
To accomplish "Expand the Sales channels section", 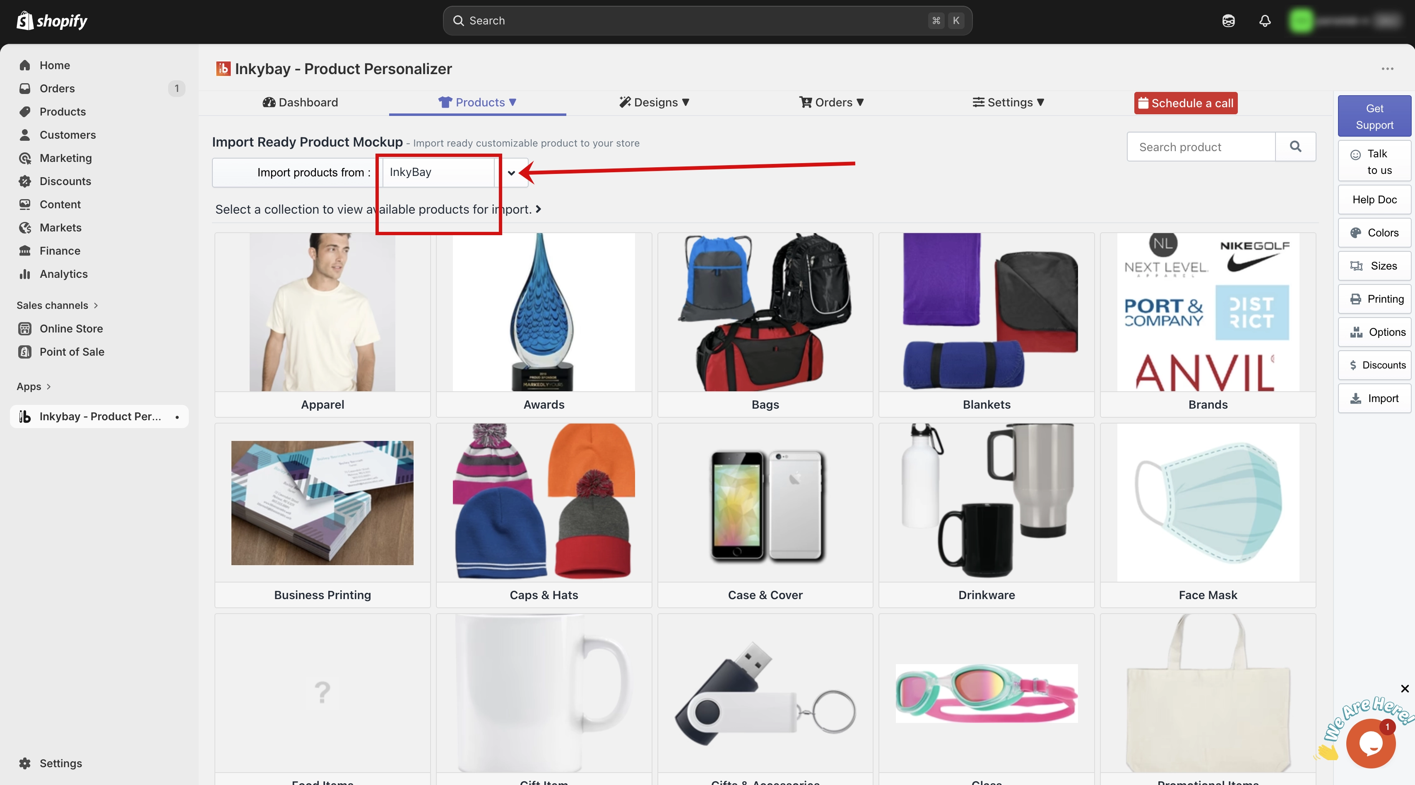I will tap(57, 306).
